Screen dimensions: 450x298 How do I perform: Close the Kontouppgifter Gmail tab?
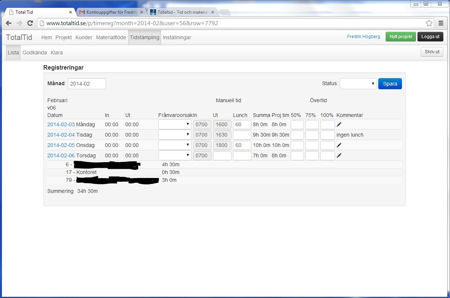pyautogui.click(x=142, y=12)
